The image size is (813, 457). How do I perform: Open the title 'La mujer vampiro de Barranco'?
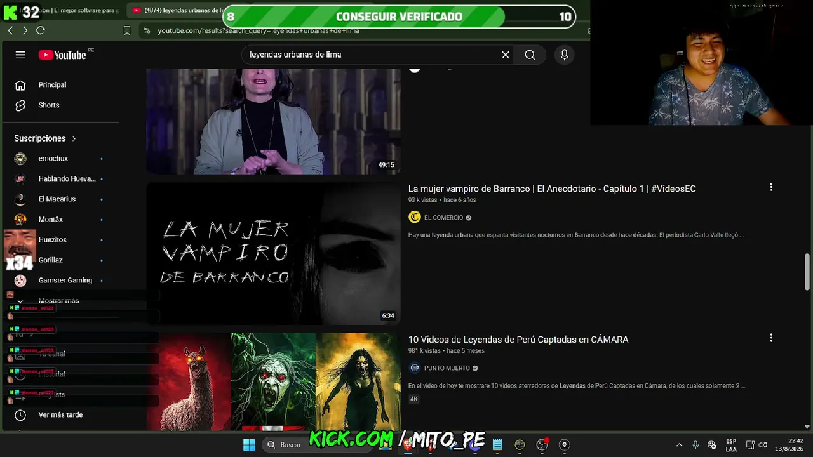click(x=552, y=189)
